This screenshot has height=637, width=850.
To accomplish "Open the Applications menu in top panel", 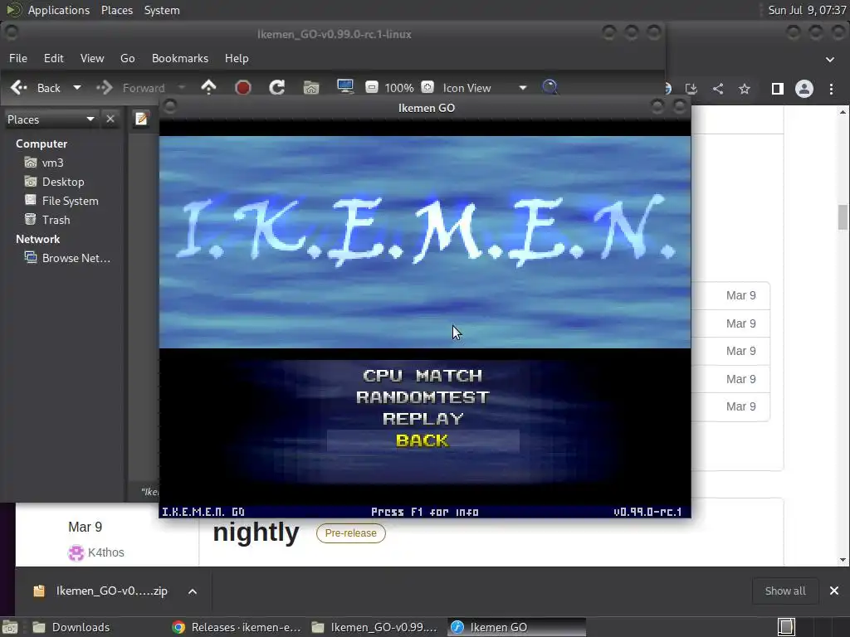I will [59, 10].
